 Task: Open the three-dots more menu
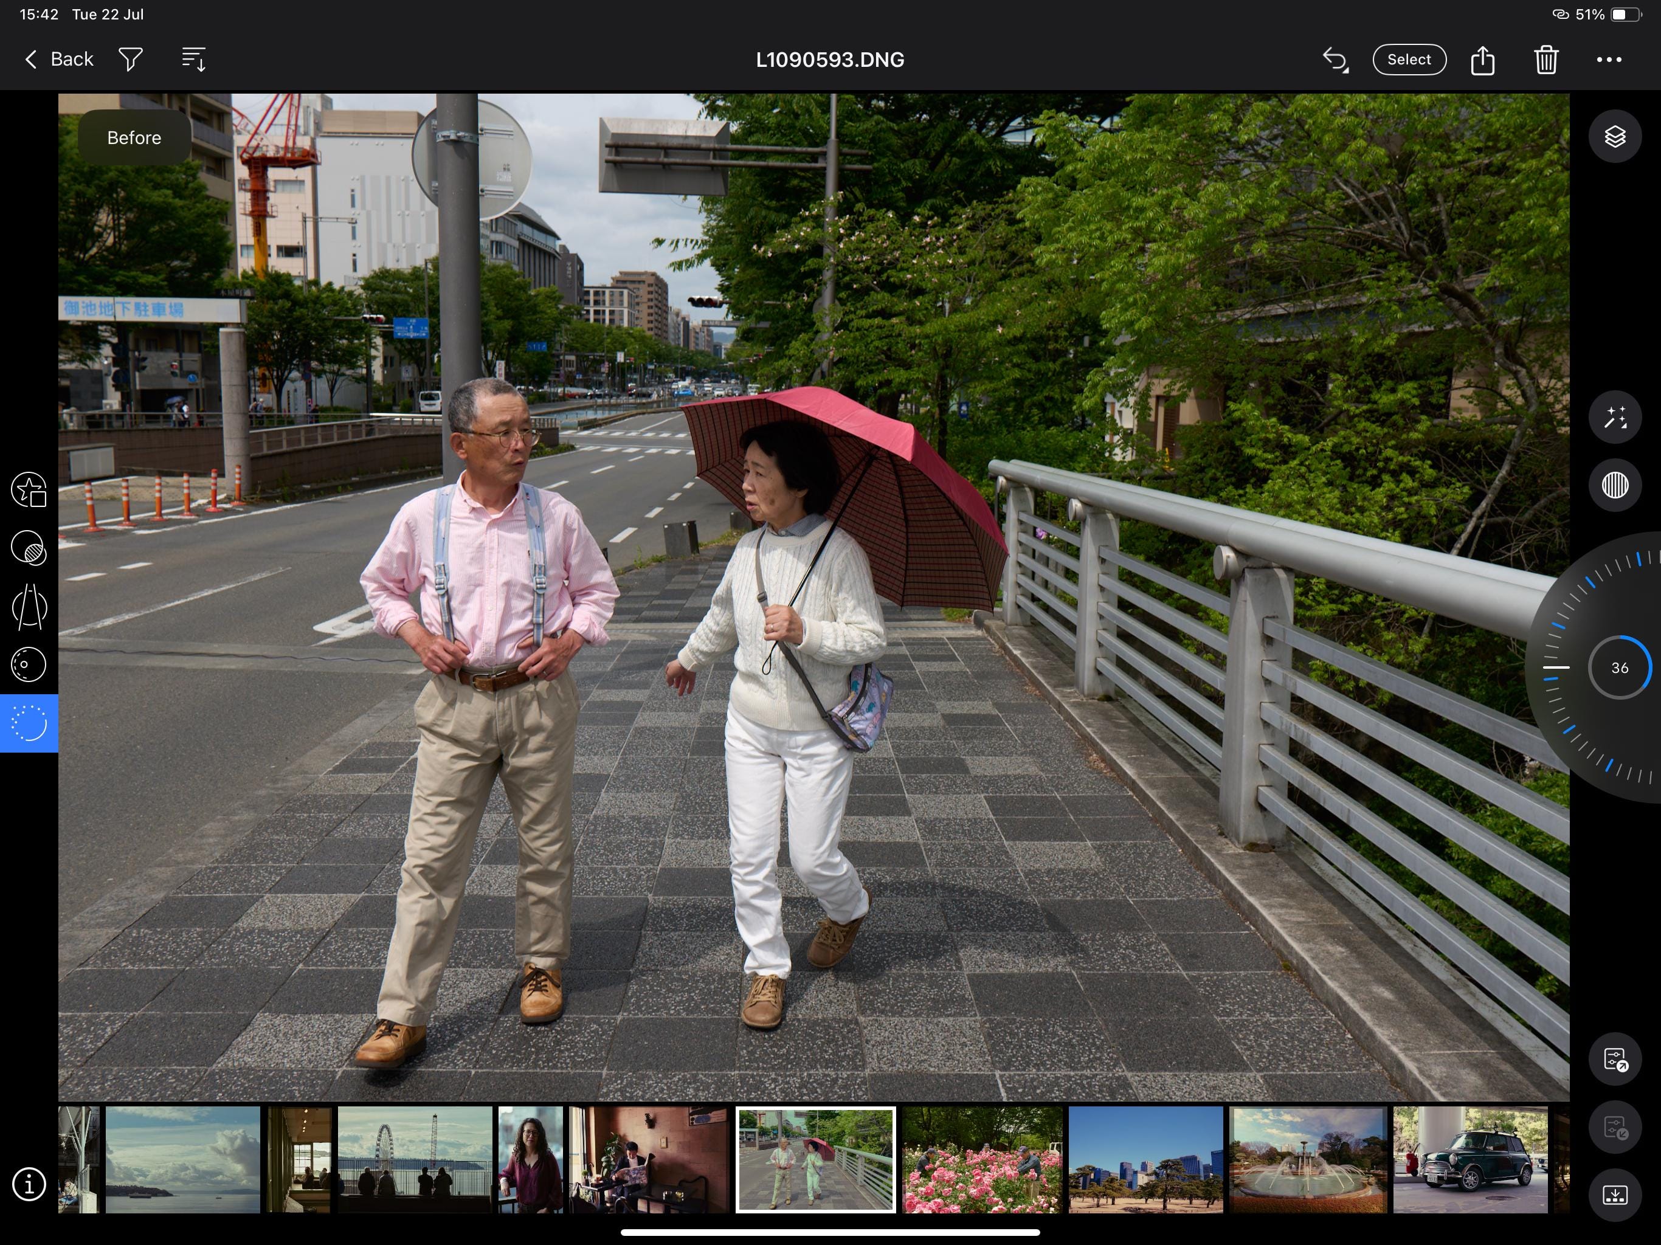(1609, 60)
